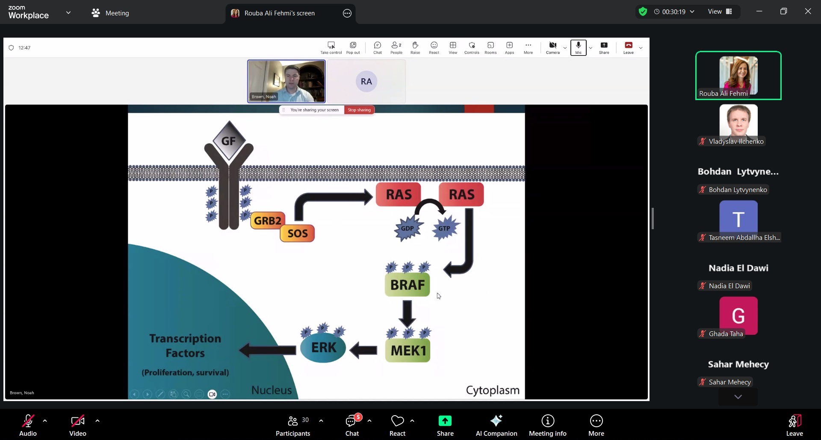Open the Zoom Workplace dropdown chevron
This screenshot has width=821, height=440.
click(x=68, y=12)
